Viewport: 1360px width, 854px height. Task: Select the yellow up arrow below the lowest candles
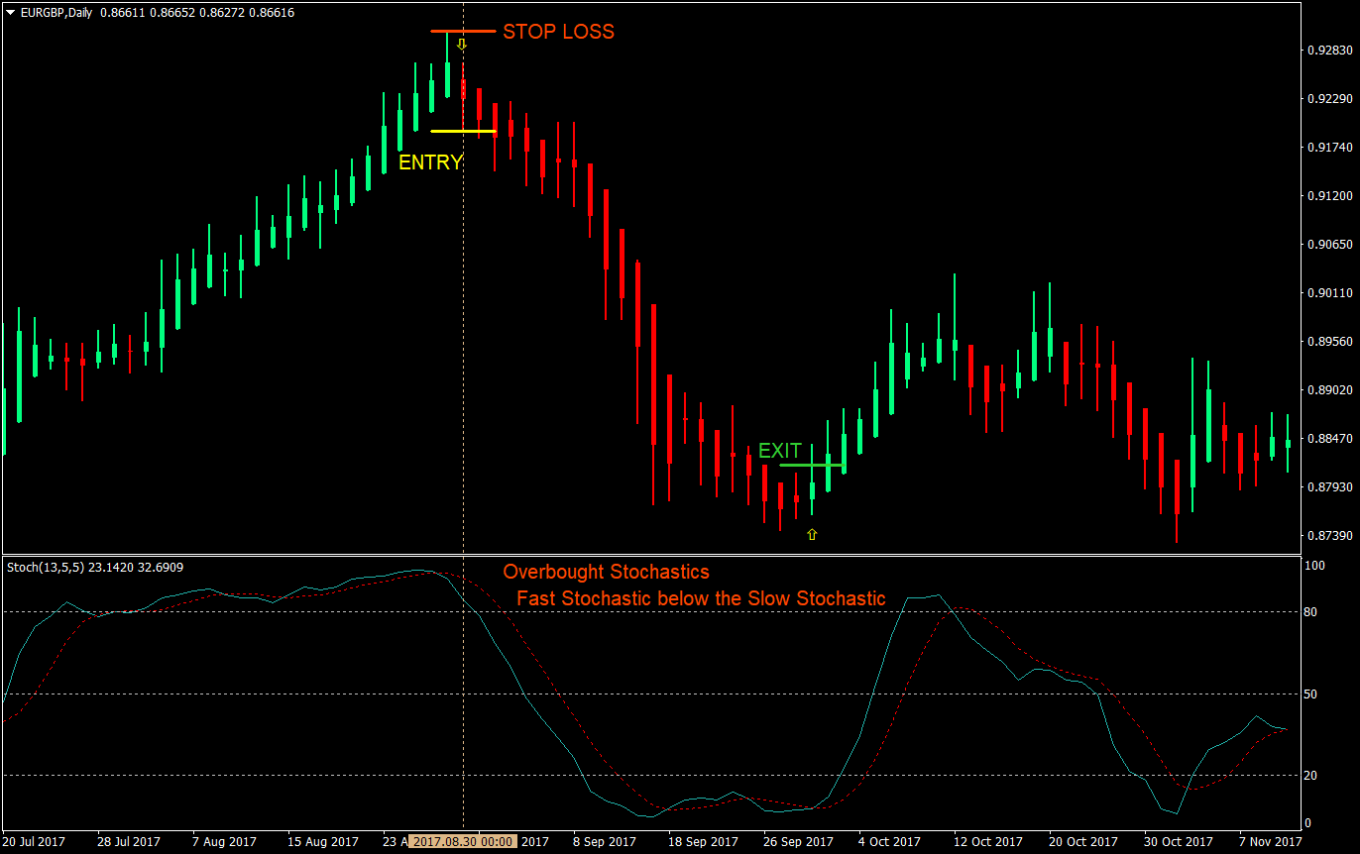coord(812,535)
